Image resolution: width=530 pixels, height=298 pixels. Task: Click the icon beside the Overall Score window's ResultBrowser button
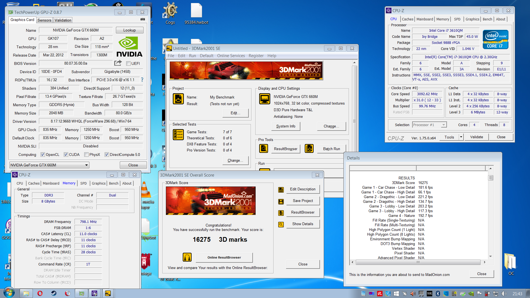click(x=281, y=213)
